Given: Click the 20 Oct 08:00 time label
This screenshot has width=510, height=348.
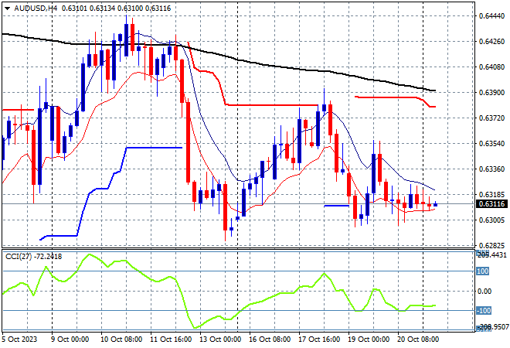Looking at the screenshot, I should pos(418,339).
